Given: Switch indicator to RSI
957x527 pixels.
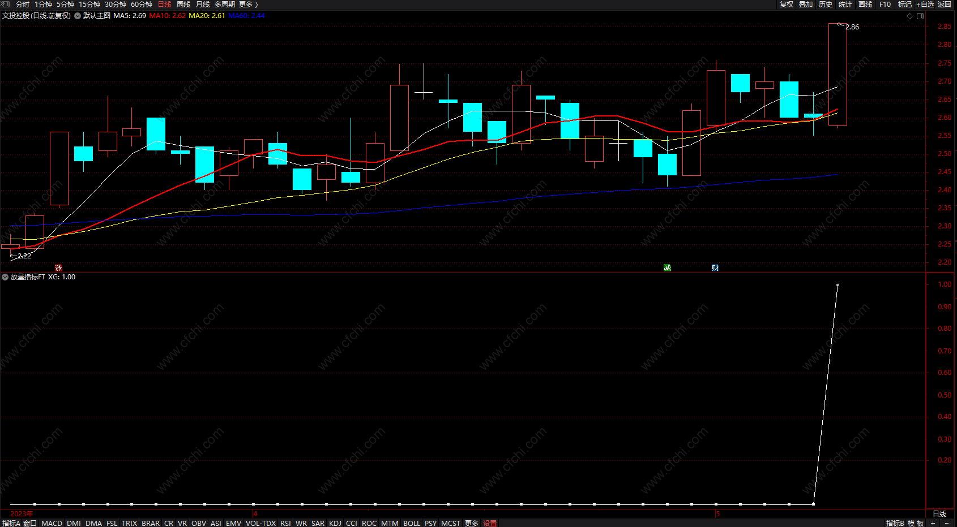Looking at the screenshot, I should click(285, 523).
